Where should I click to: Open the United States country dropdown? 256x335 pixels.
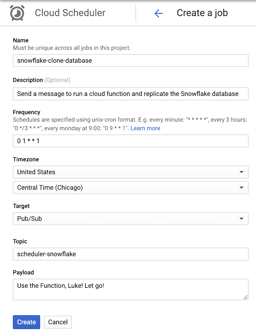coord(130,172)
